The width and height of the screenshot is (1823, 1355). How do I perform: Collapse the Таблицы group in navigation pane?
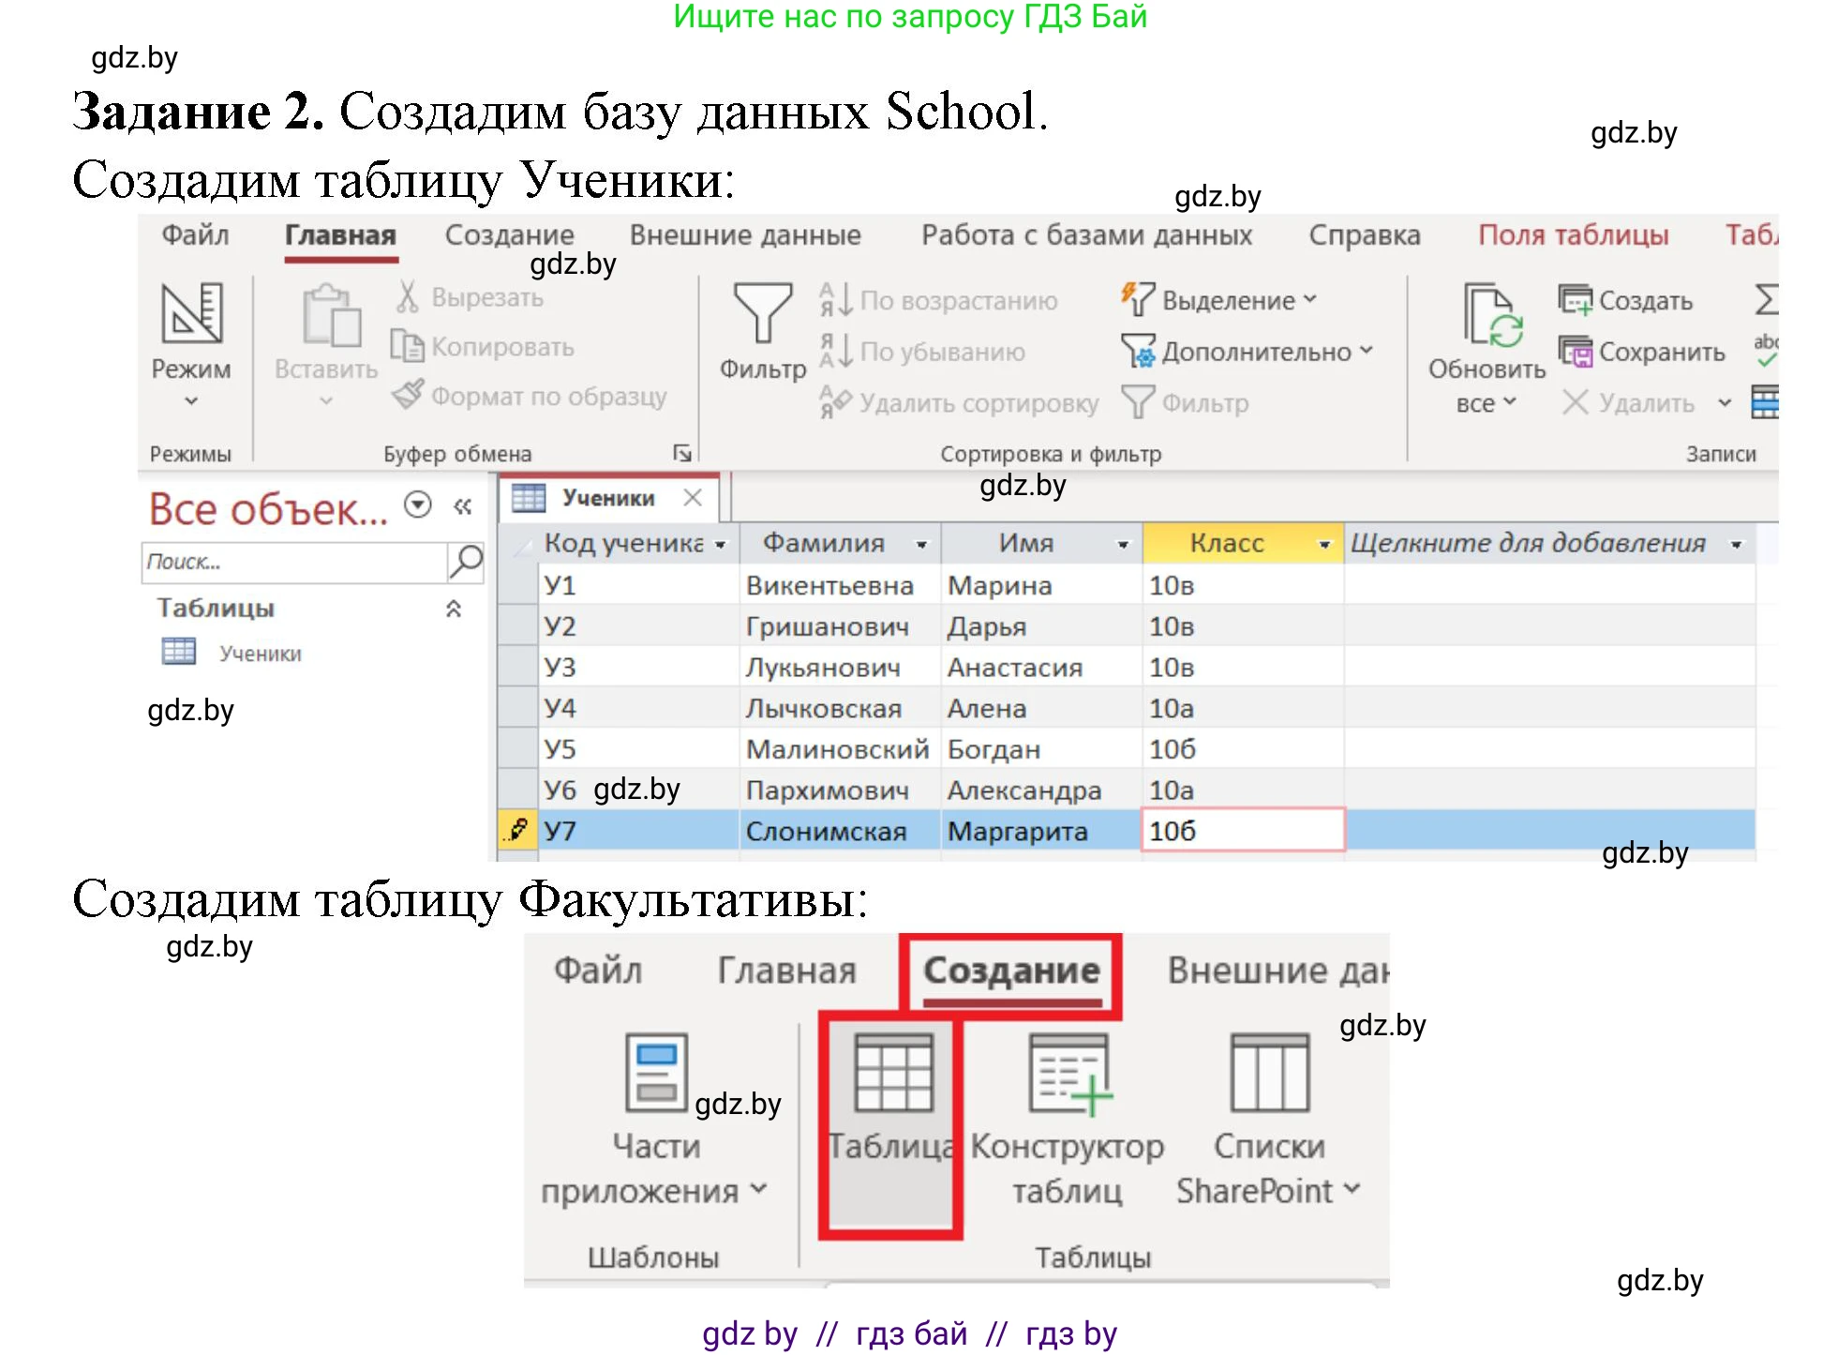(x=454, y=609)
